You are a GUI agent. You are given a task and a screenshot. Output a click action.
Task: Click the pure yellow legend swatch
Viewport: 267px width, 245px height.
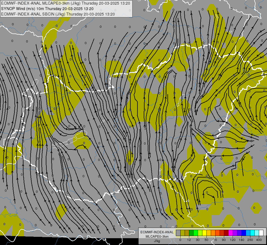(205, 233)
